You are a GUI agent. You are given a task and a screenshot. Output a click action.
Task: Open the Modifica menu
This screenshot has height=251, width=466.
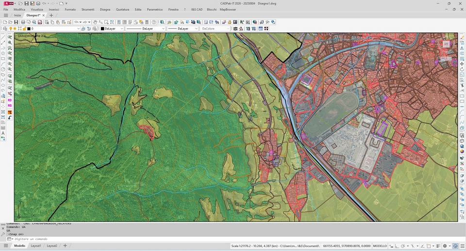tap(19, 10)
